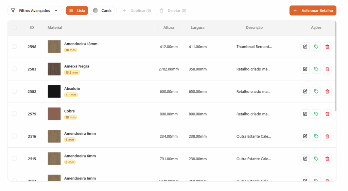Click the Duplicar (0) button
The image size is (348, 191).
137,10
